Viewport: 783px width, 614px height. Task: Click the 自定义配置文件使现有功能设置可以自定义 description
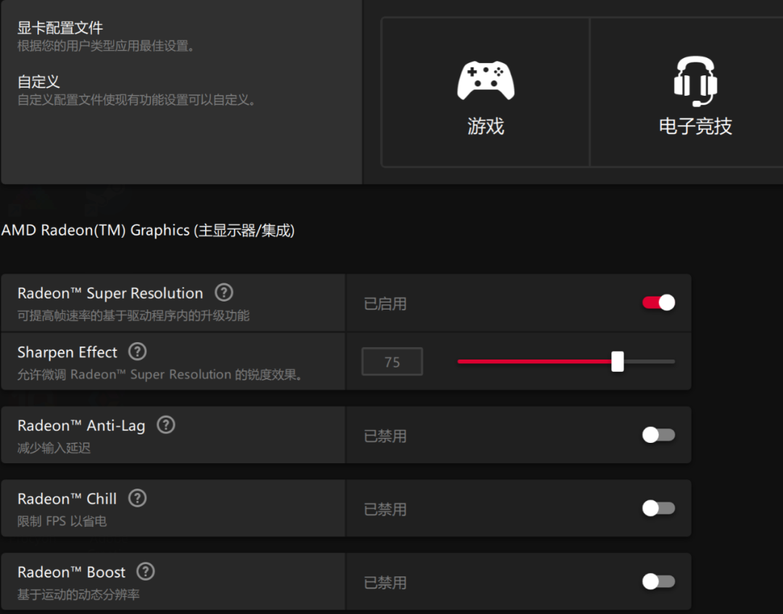click(x=136, y=100)
